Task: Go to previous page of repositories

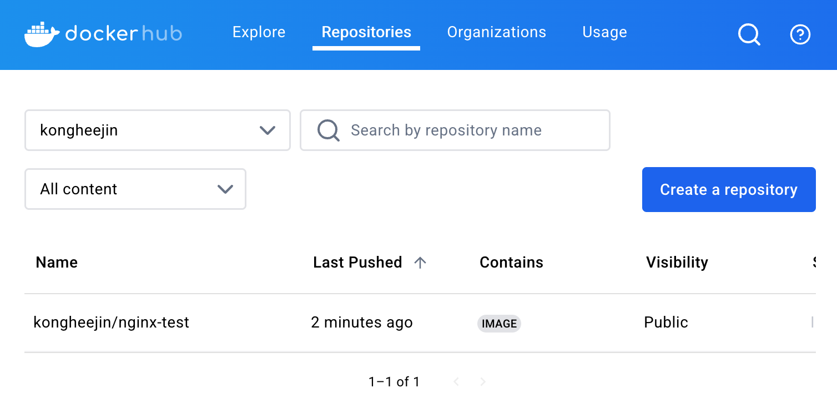Action: click(456, 381)
